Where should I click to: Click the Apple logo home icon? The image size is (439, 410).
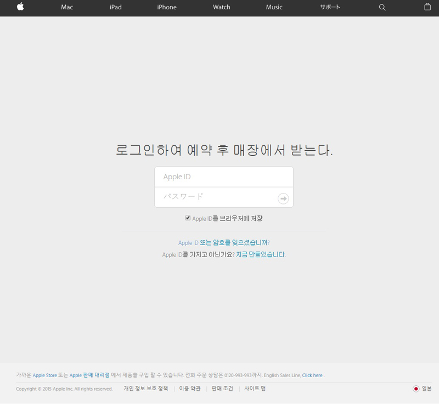point(20,7)
